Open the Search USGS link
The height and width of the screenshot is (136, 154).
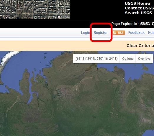coord(138,13)
